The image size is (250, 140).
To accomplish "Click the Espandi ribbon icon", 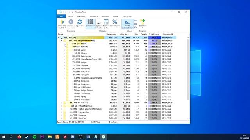I will point(142,22).
